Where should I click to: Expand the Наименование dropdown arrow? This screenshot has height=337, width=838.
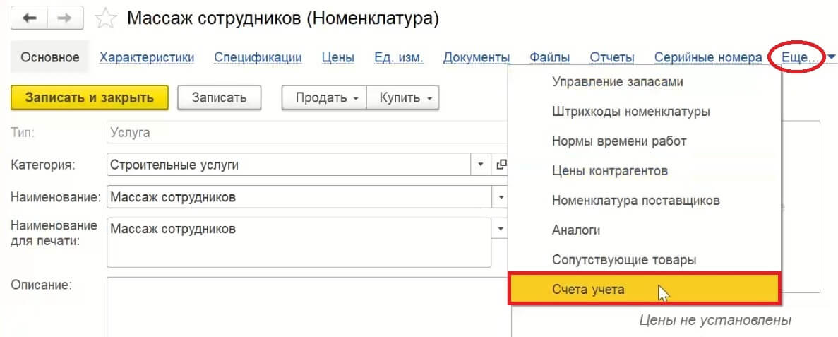(501, 197)
